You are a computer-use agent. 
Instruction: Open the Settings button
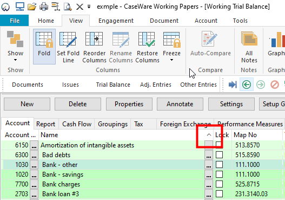pos(231,104)
